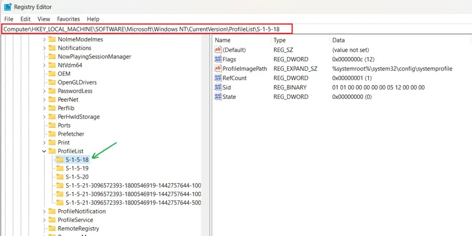Collapse the ProfileList key

[x=44, y=151]
